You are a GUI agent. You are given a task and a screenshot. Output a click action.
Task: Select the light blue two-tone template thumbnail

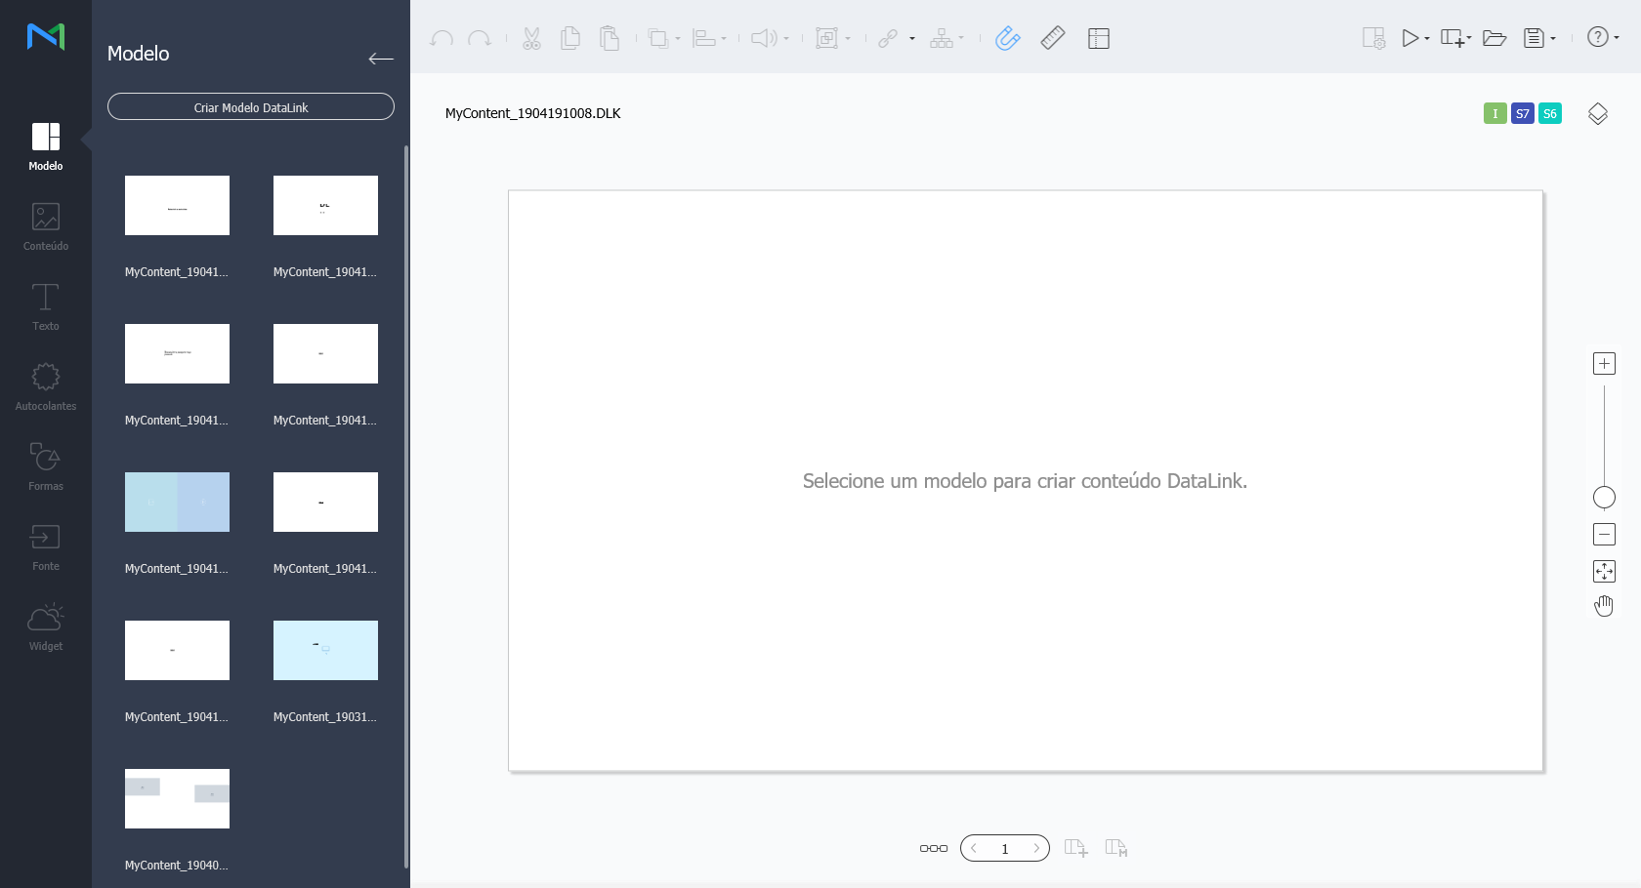coord(177,502)
